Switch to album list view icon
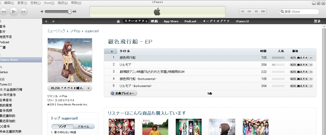Image resolution: width=326 pixels, height=135 pixels. click(249, 12)
